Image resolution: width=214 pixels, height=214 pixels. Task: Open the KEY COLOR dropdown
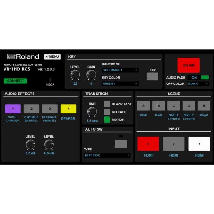coord(120,83)
